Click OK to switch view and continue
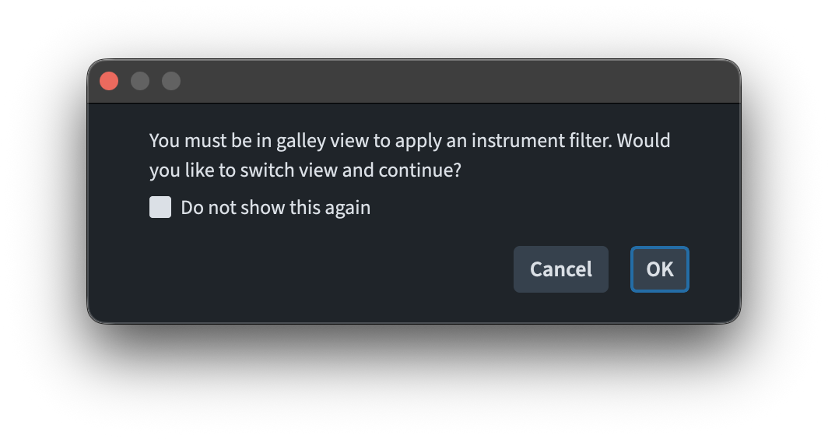The image size is (828, 439). (659, 269)
